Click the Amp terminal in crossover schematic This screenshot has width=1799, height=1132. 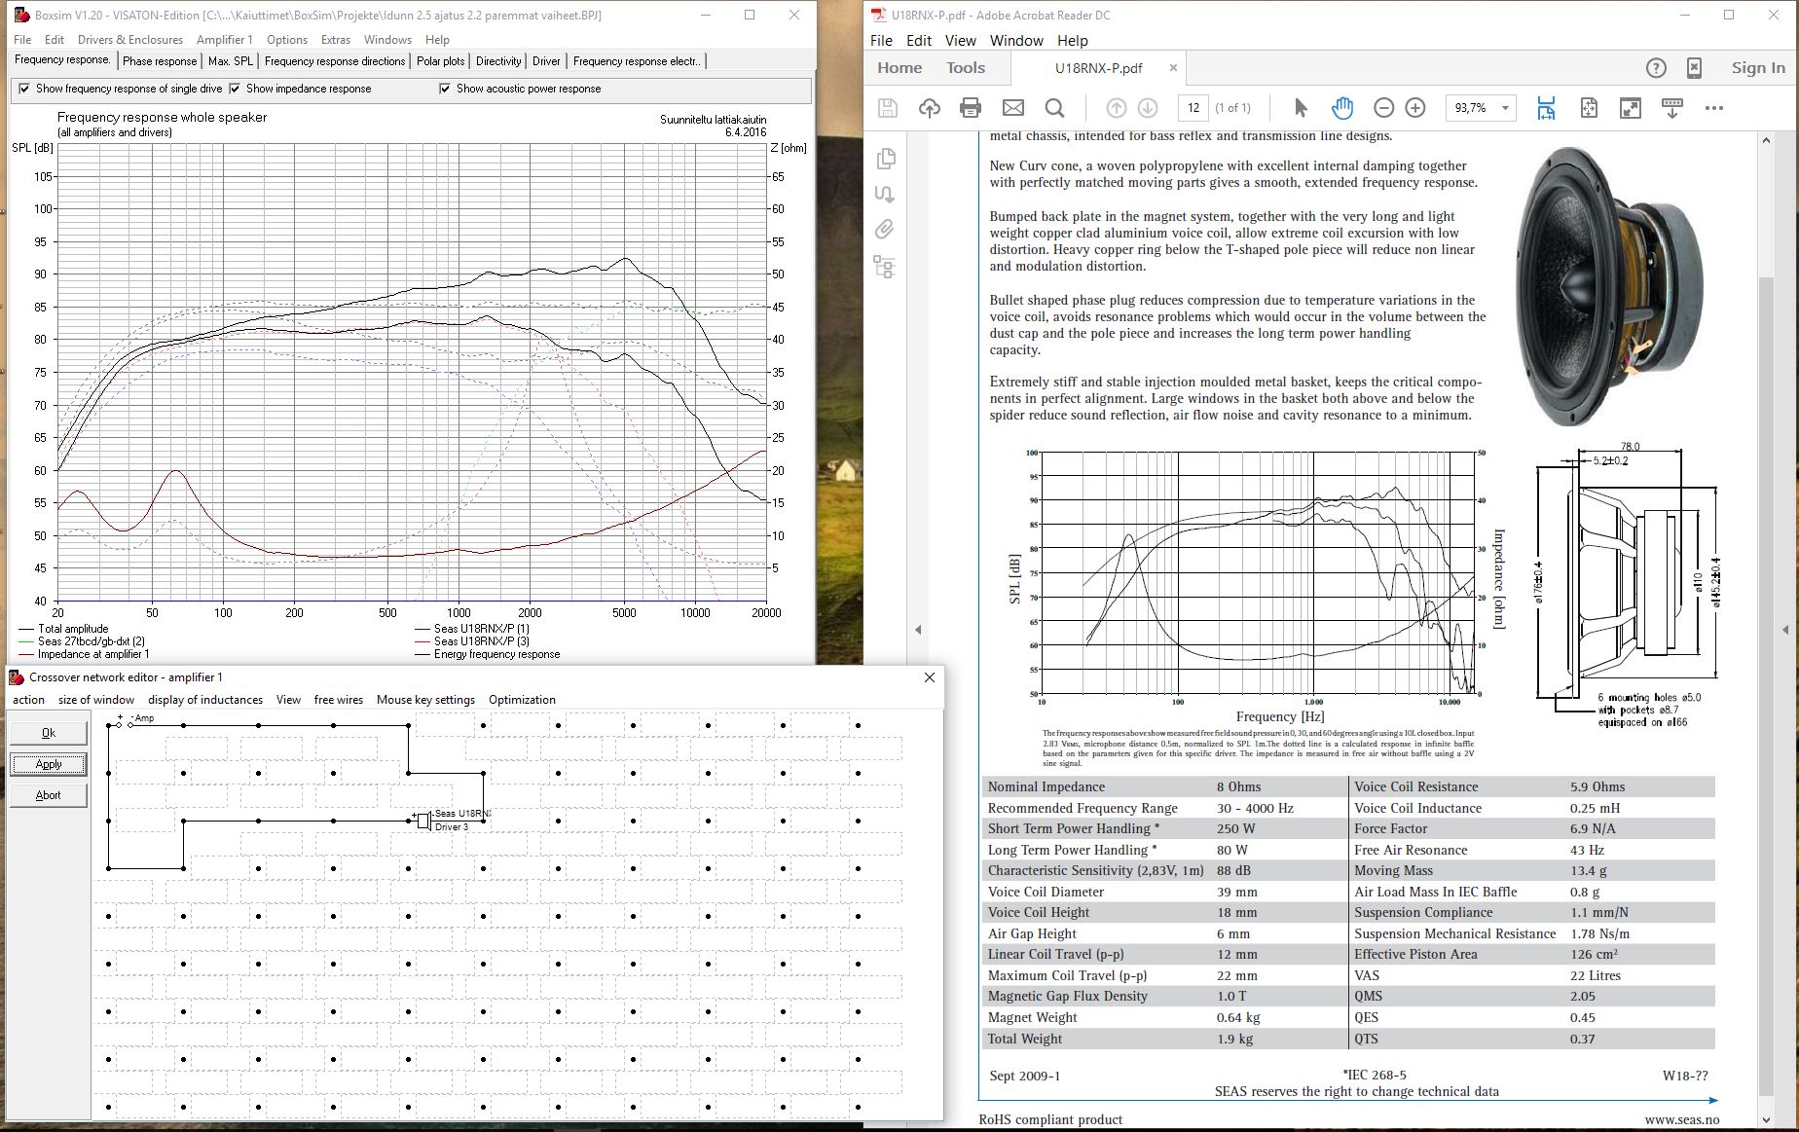126,724
